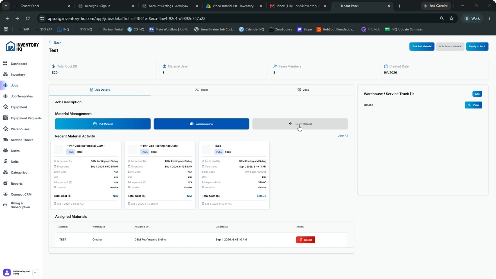Open the tab search dropdown arrow

tap(6, 6)
